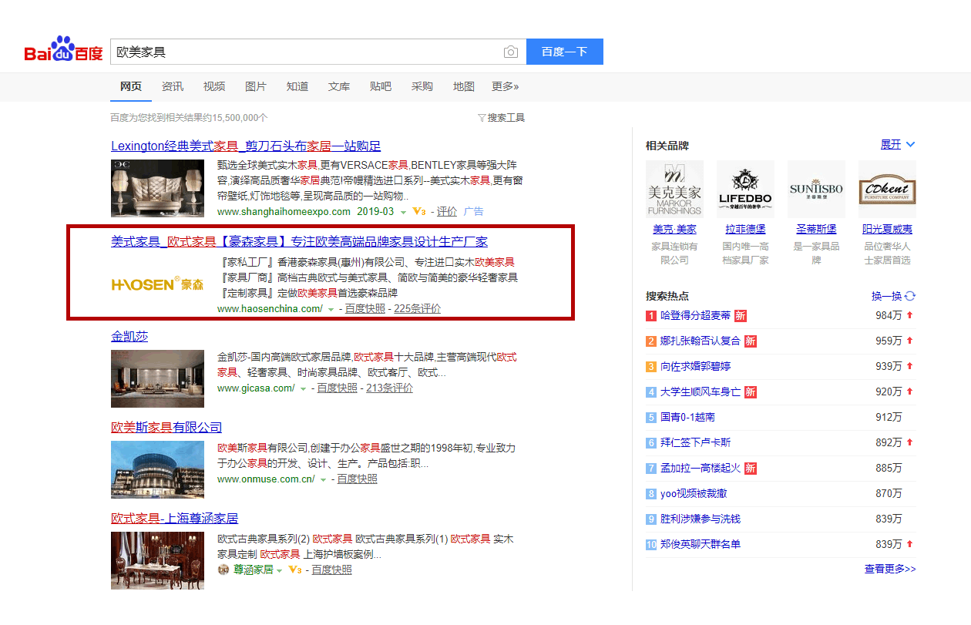Open the 阳光夏威夷 brand link
Viewport: 971px width, 625px height.
tap(887, 229)
